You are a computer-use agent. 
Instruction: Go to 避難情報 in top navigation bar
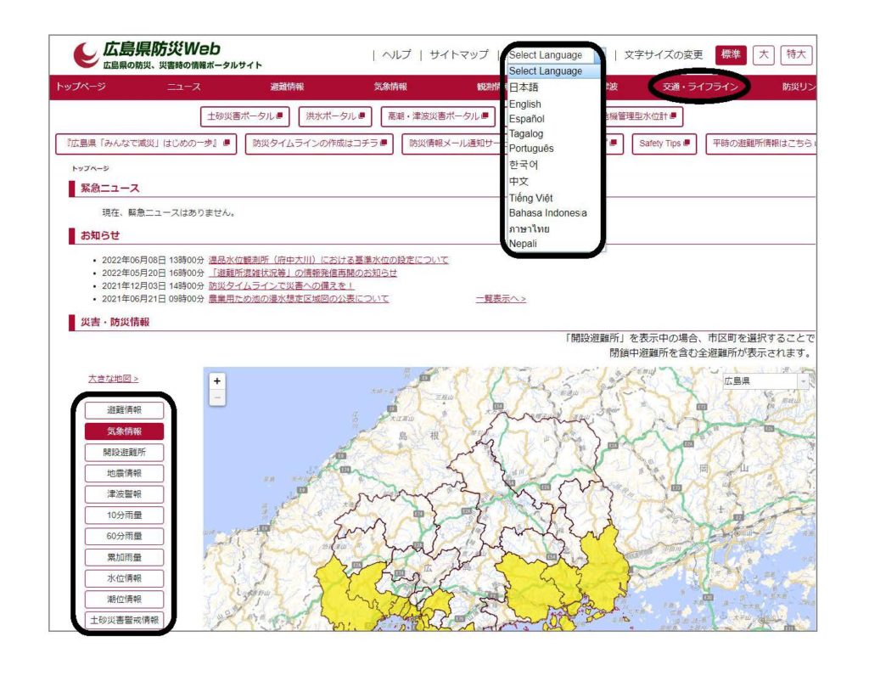pyautogui.click(x=287, y=87)
